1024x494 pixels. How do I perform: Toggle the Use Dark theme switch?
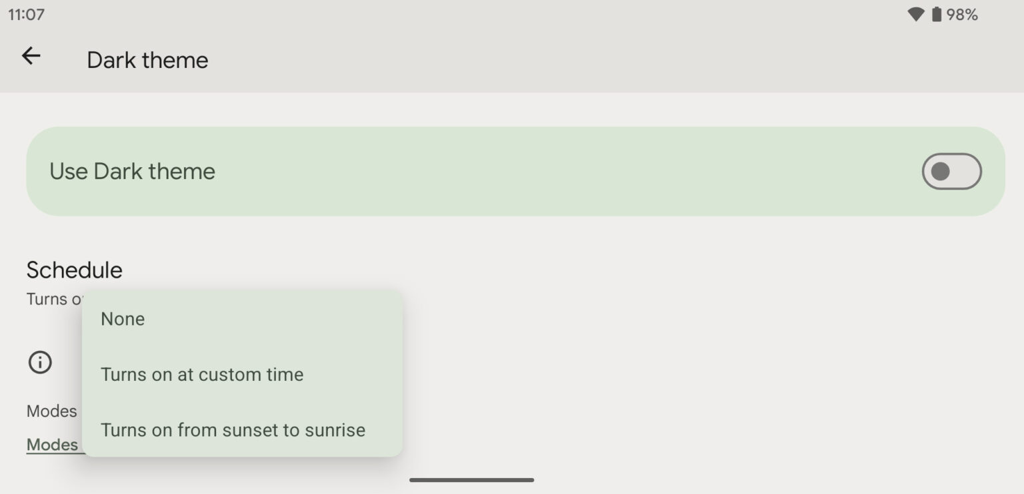[951, 171]
